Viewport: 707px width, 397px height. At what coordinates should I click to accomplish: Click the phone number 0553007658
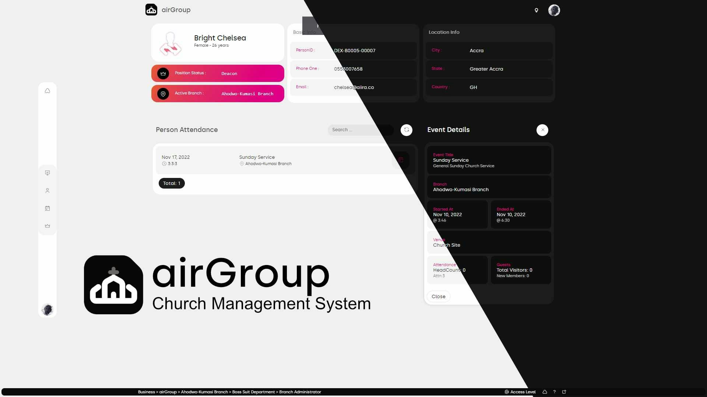click(348, 69)
